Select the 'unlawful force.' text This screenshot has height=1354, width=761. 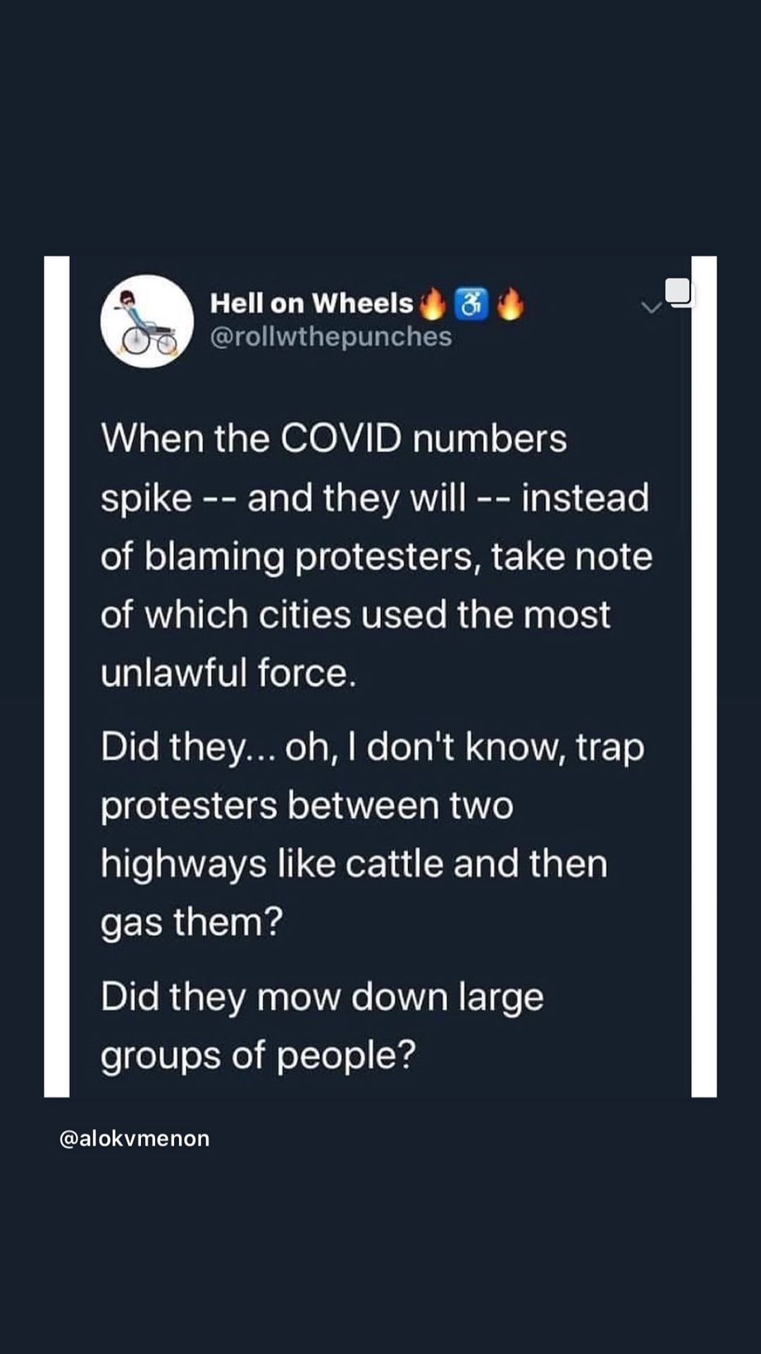click(229, 672)
